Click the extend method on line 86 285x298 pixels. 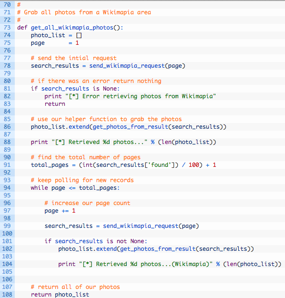pos(79,127)
